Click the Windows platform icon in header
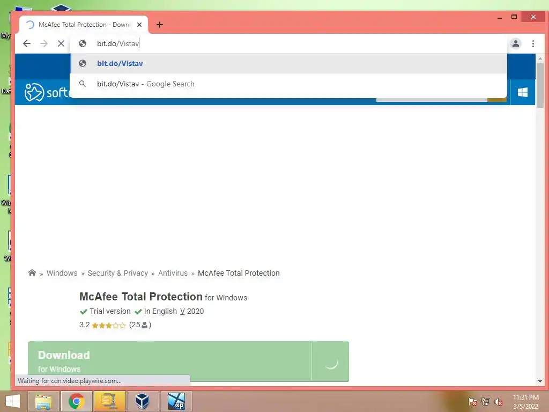 tap(522, 92)
